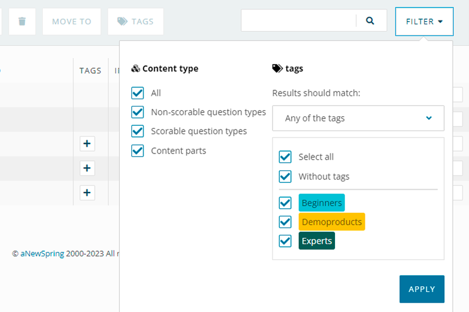
Task: Click the dark green Experts tag
Action: (x=316, y=241)
